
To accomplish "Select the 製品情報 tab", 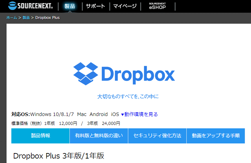I will tap(41, 136).
